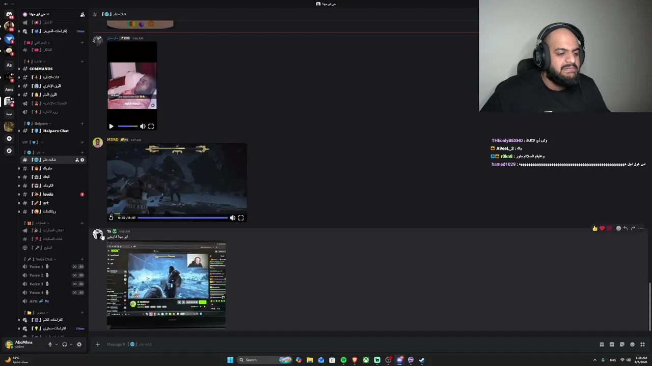Image resolution: width=652 pixels, height=366 pixels.
Task: Toggle mute on the first video's volume icon
Action: [143, 126]
